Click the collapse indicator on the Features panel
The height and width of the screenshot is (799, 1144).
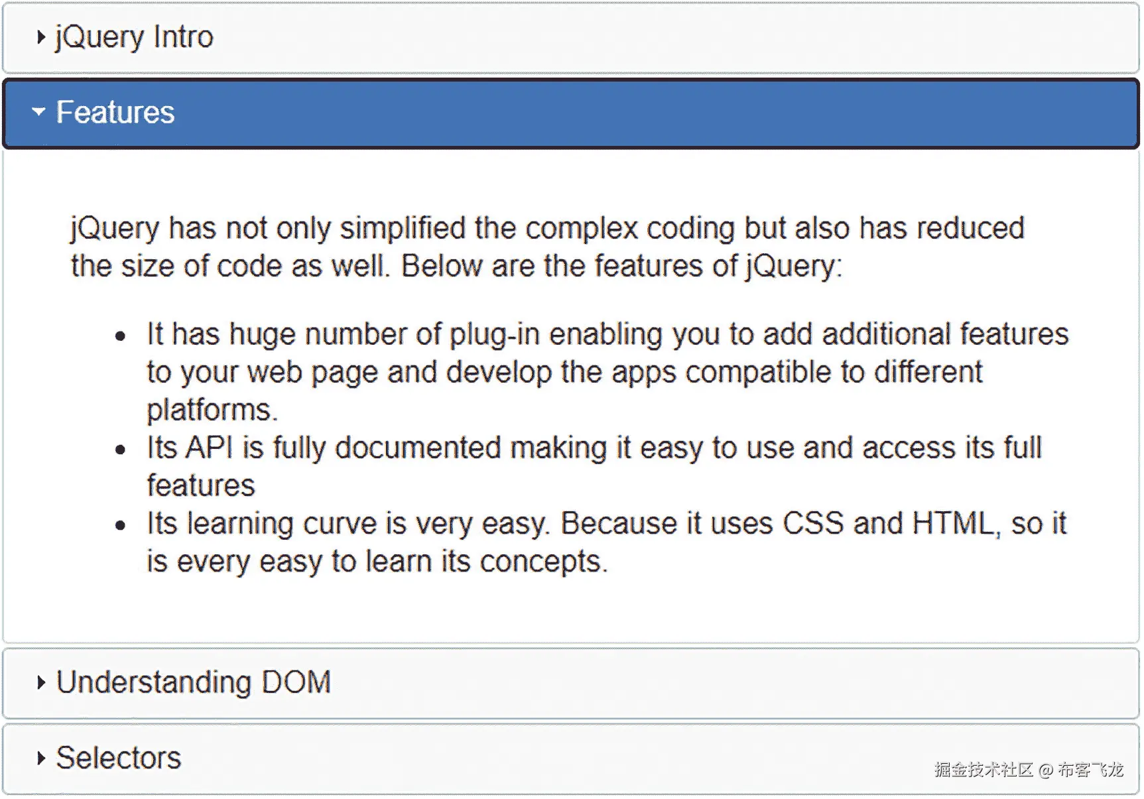pyautogui.click(x=38, y=111)
